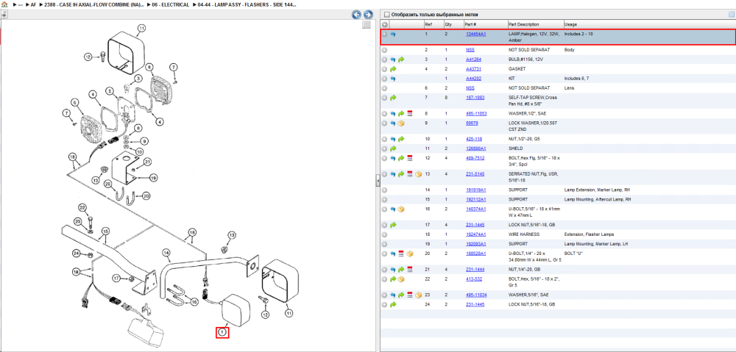Click red list icon for BOLT 409-7512
Image resolution: width=736 pixels, height=352 pixels.
(409, 159)
